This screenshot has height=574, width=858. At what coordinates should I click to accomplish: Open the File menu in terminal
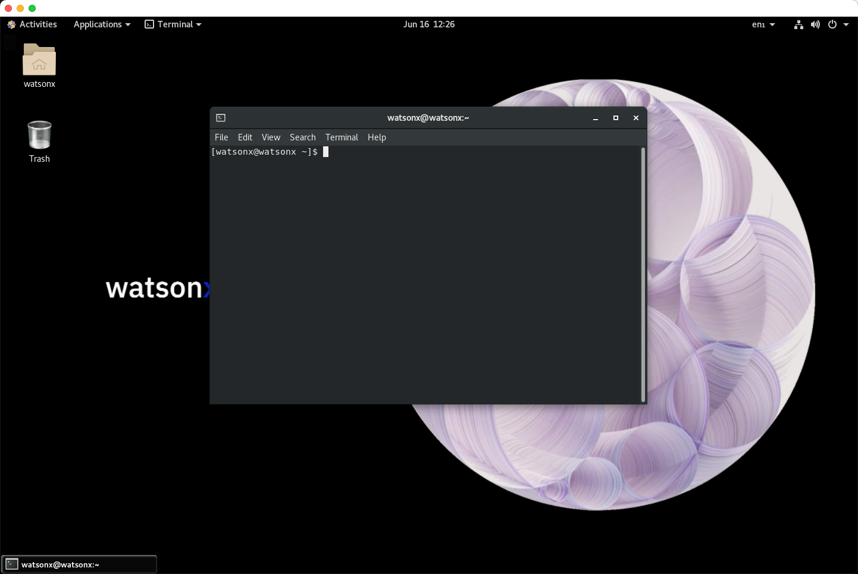(x=221, y=137)
